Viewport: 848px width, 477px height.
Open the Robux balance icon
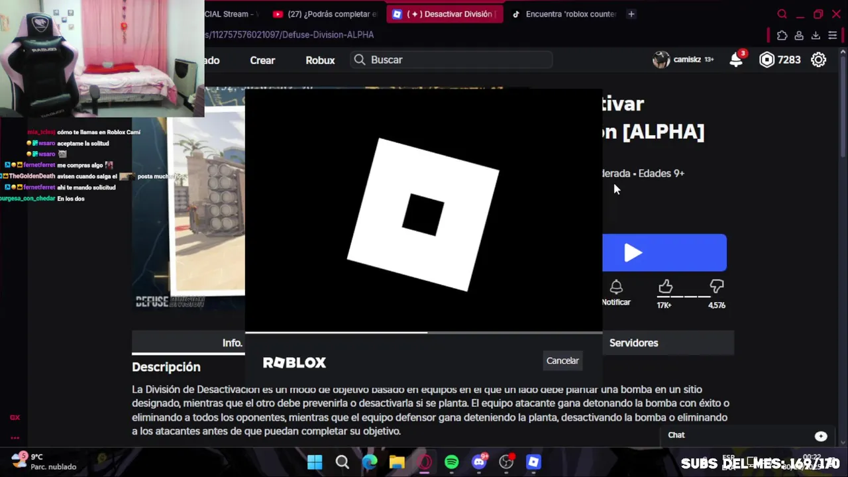[767, 60]
